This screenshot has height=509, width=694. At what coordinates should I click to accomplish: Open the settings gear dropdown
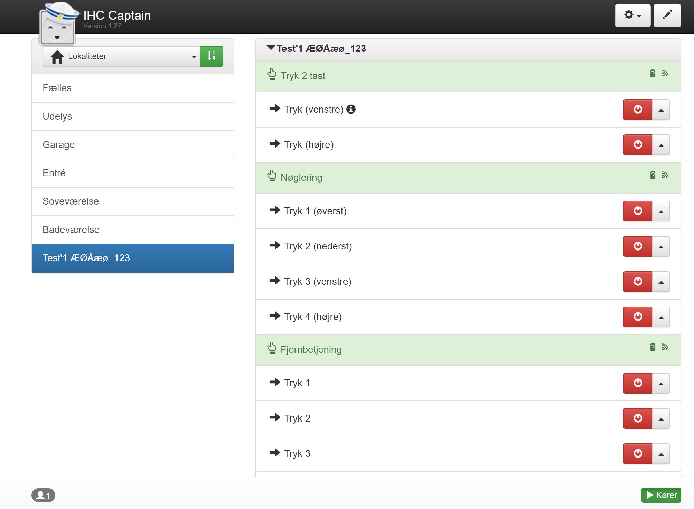click(632, 16)
